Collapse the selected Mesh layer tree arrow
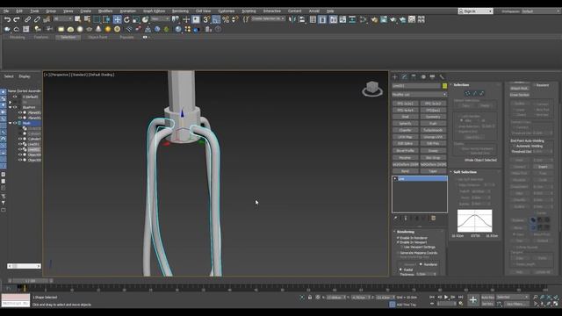This screenshot has width=562, height=316. (x=10, y=123)
